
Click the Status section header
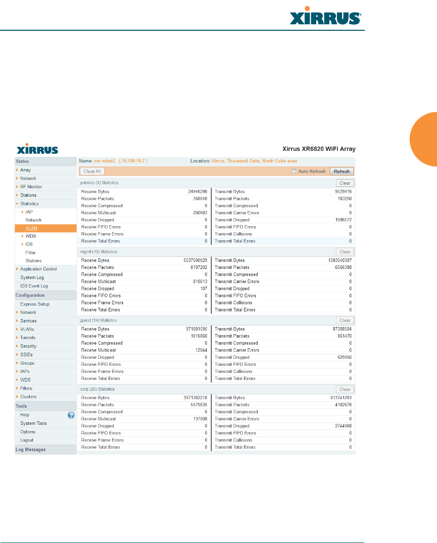[x=46, y=161]
